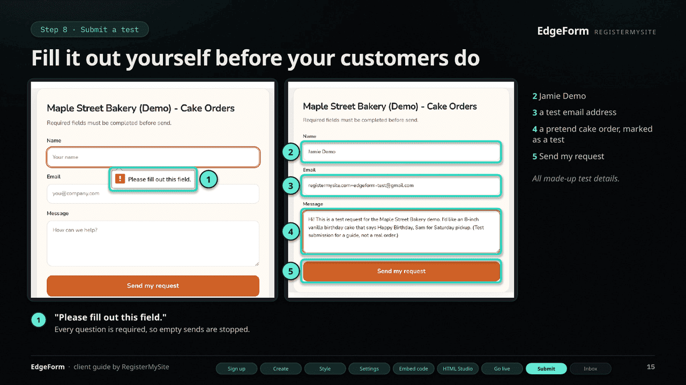This screenshot has width=686, height=385.
Task: Send the filled-in form's request button
Action: (401, 271)
